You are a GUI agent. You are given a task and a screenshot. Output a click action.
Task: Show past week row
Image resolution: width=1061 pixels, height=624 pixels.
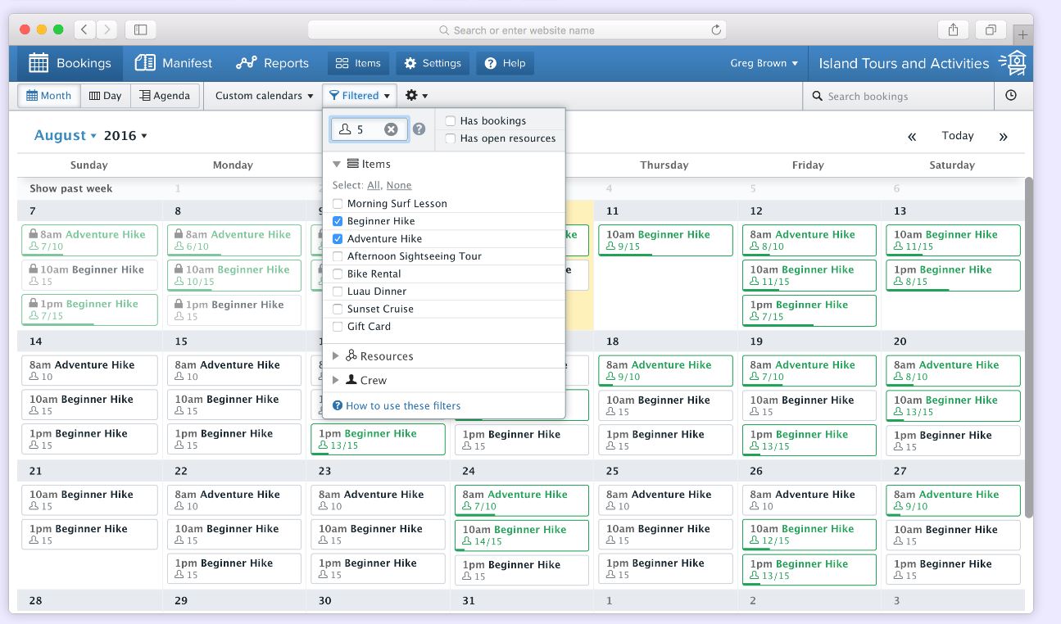point(71,188)
